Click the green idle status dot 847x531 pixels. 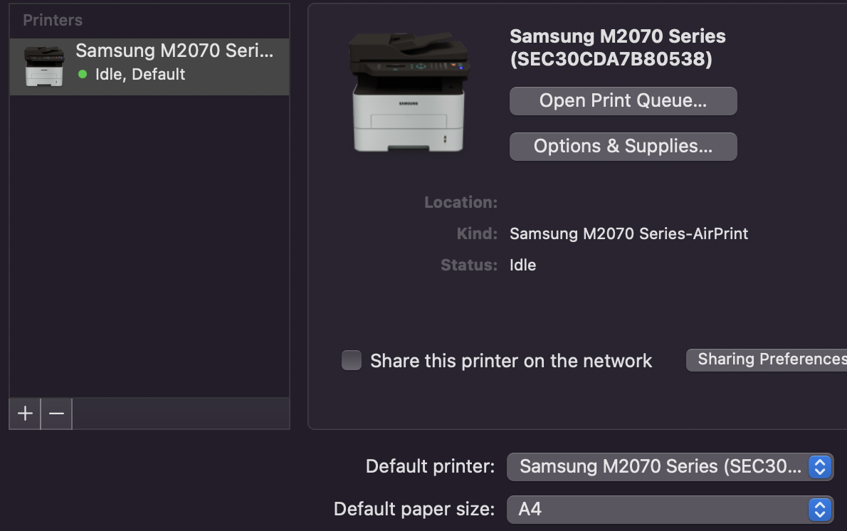(82, 75)
